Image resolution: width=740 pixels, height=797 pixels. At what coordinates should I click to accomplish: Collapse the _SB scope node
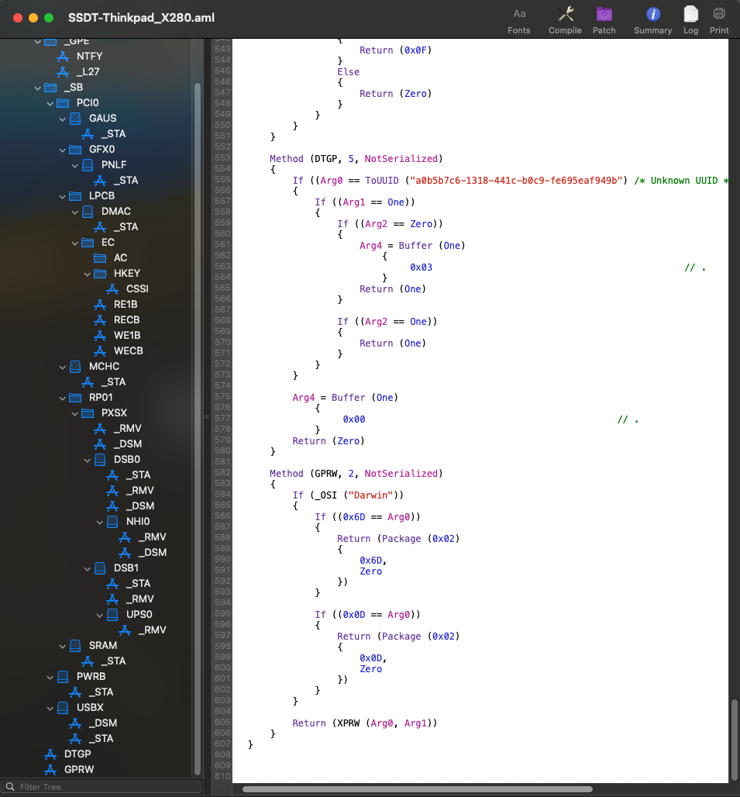coord(38,88)
